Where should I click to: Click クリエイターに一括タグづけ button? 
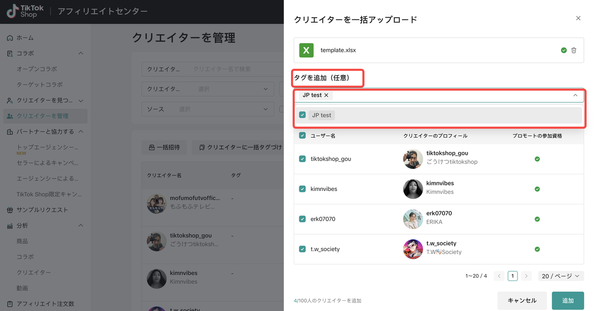[240, 147]
